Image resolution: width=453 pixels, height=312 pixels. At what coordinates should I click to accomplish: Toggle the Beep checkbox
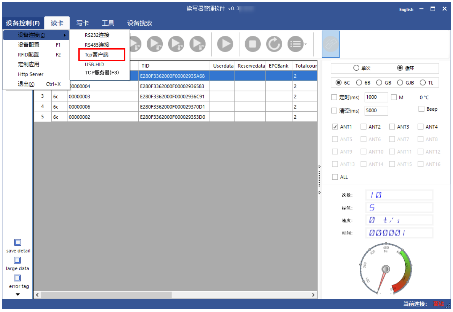[x=421, y=109]
